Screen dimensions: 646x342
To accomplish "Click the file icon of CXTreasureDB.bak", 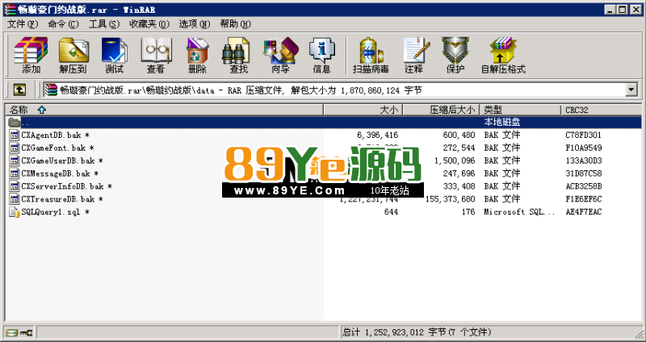I will (x=15, y=199).
